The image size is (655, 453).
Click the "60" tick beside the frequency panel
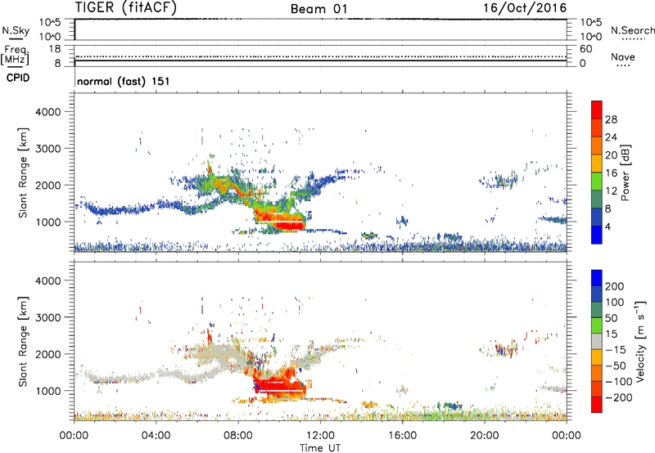click(x=585, y=49)
